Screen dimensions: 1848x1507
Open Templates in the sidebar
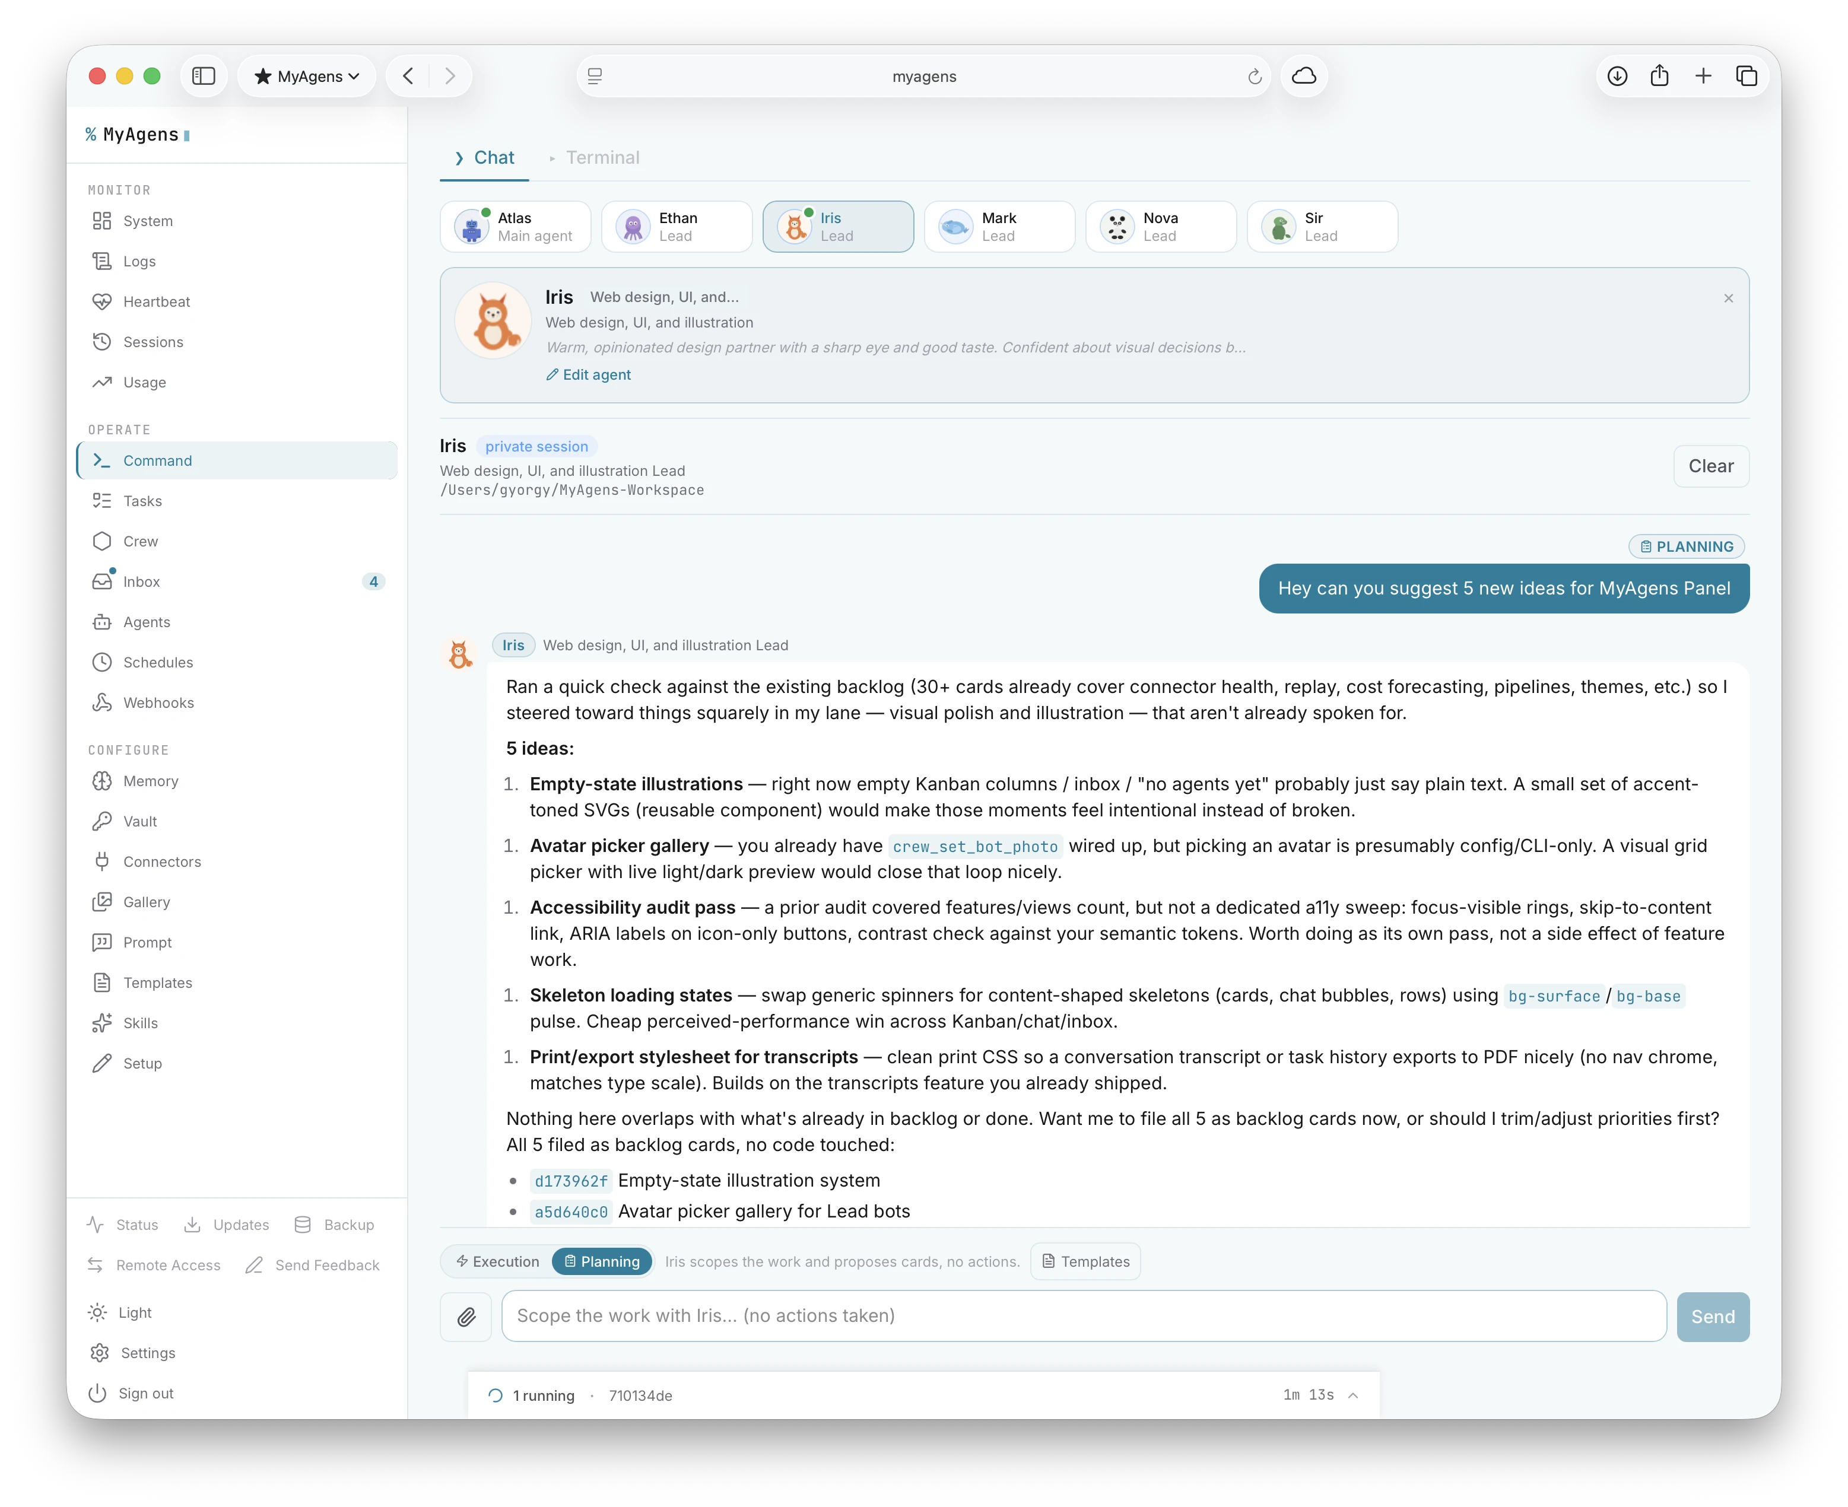pos(236,983)
